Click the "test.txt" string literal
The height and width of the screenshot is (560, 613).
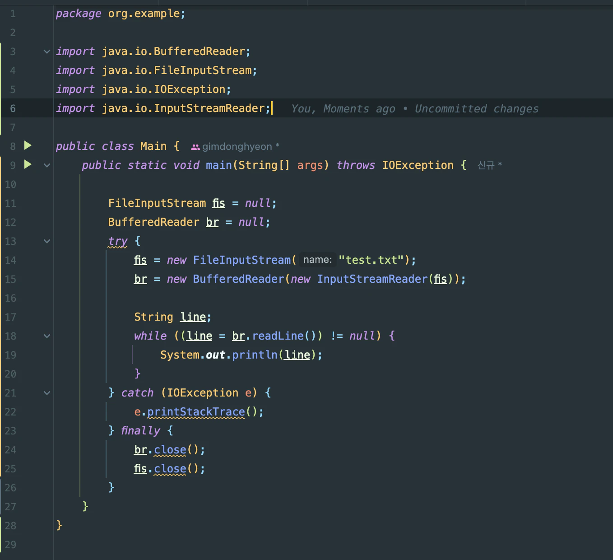pyautogui.click(x=371, y=260)
